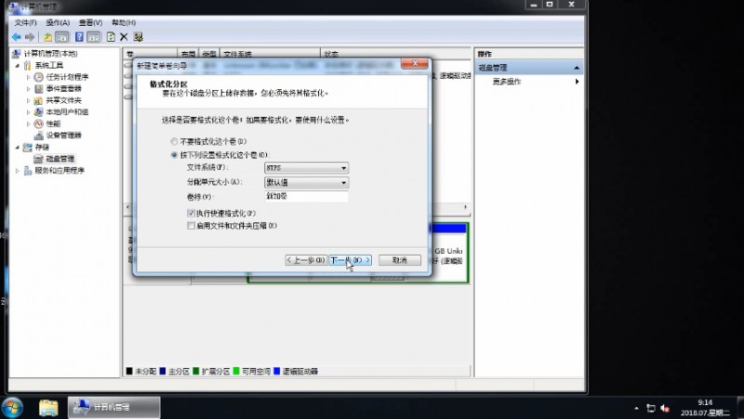
Task: Click the 卷标 text field with 新加卷
Action: 307,196
